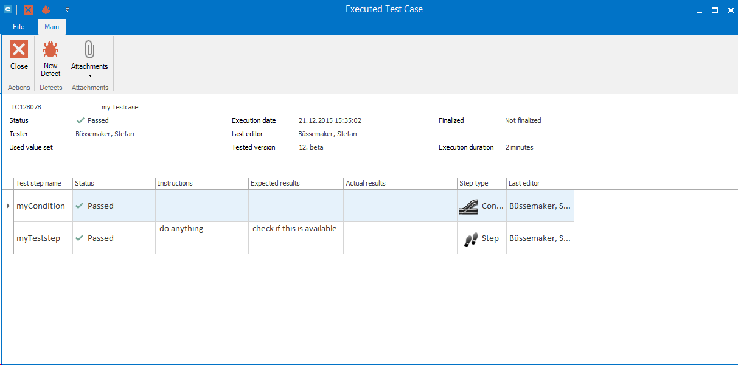Click the Attachments paperclip icon
This screenshot has height=365, width=738.
89,50
